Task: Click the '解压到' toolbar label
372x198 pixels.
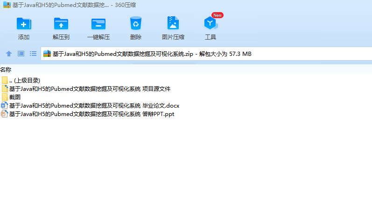Action: (61, 37)
